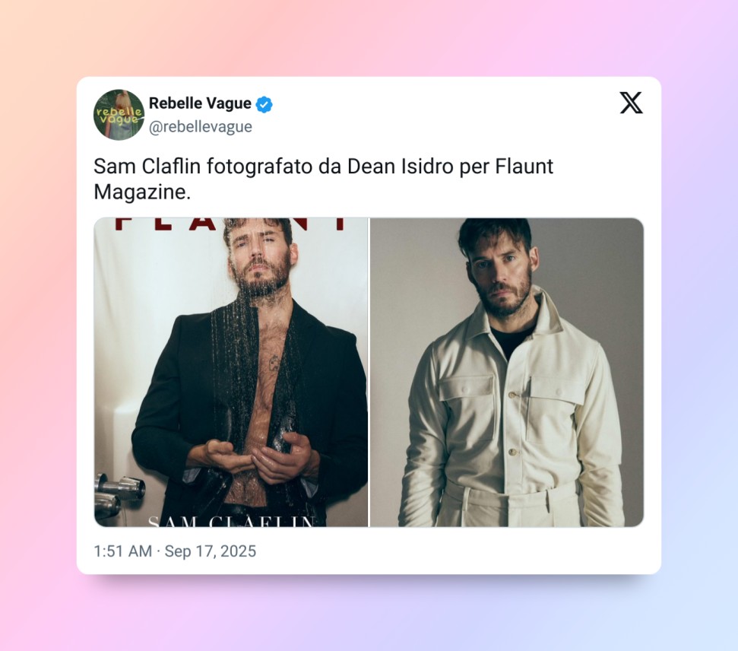Open the white jacket photo on the right
Image resolution: width=738 pixels, height=651 pixels.
(507, 372)
